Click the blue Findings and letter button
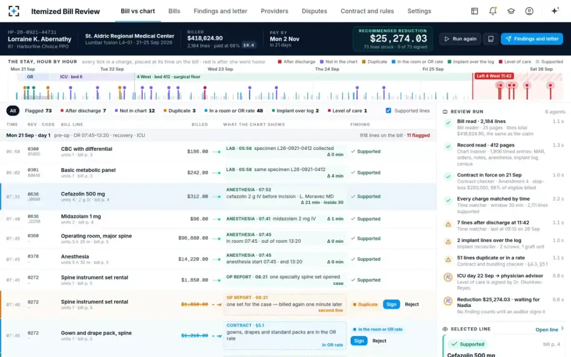Screen dimensions: 571x357 (x=532, y=39)
